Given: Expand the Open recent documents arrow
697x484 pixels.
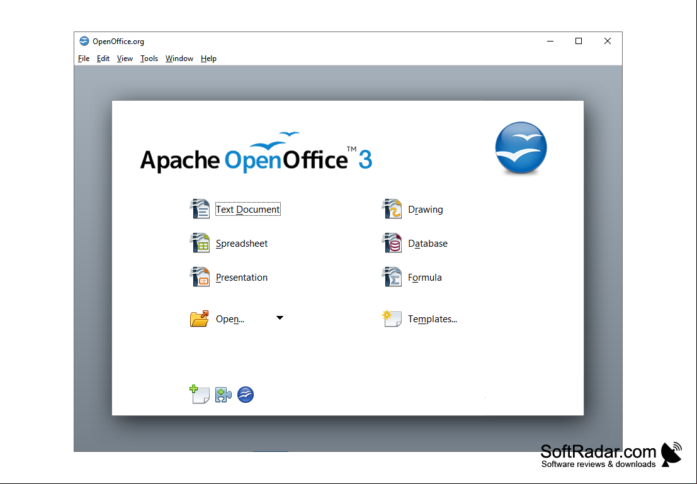Looking at the screenshot, I should [x=280, y=318].
